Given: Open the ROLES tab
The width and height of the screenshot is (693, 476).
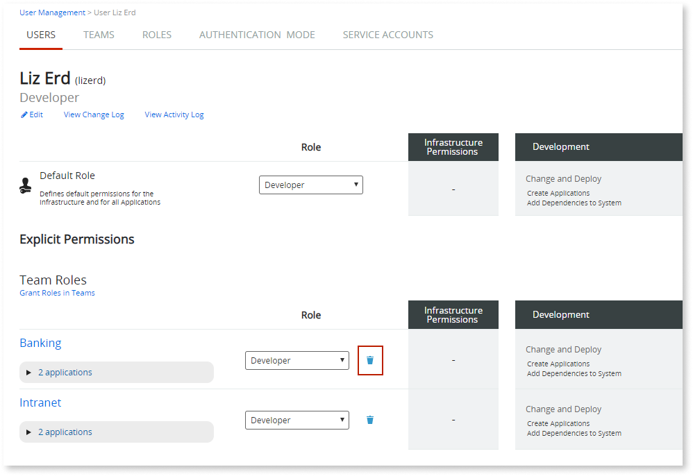Looking at the screenshot, I should [156, 35].
